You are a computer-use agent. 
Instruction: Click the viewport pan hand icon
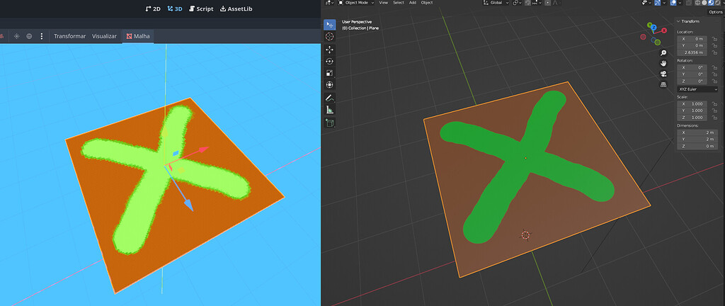click(x=663, y=63)
